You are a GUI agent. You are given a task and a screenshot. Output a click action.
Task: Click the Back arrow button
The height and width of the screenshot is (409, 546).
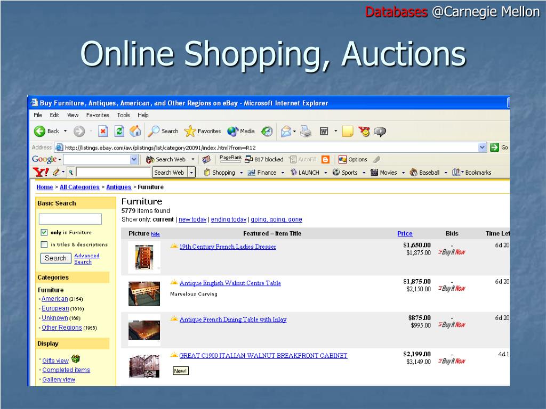coord(39,131)
